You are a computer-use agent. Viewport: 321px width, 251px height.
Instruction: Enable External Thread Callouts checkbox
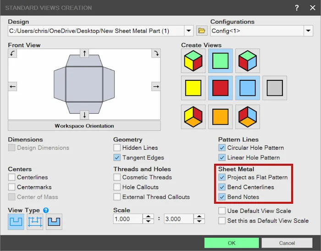coord(117,197)
